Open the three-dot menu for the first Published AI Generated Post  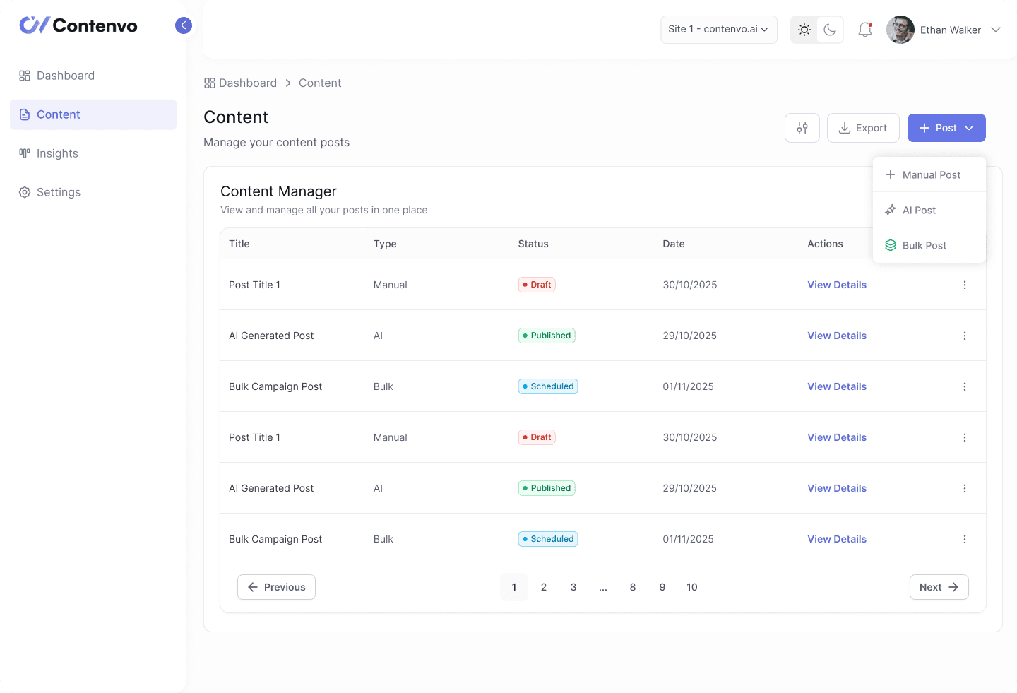pyautogui.click(x=965, y=336)
